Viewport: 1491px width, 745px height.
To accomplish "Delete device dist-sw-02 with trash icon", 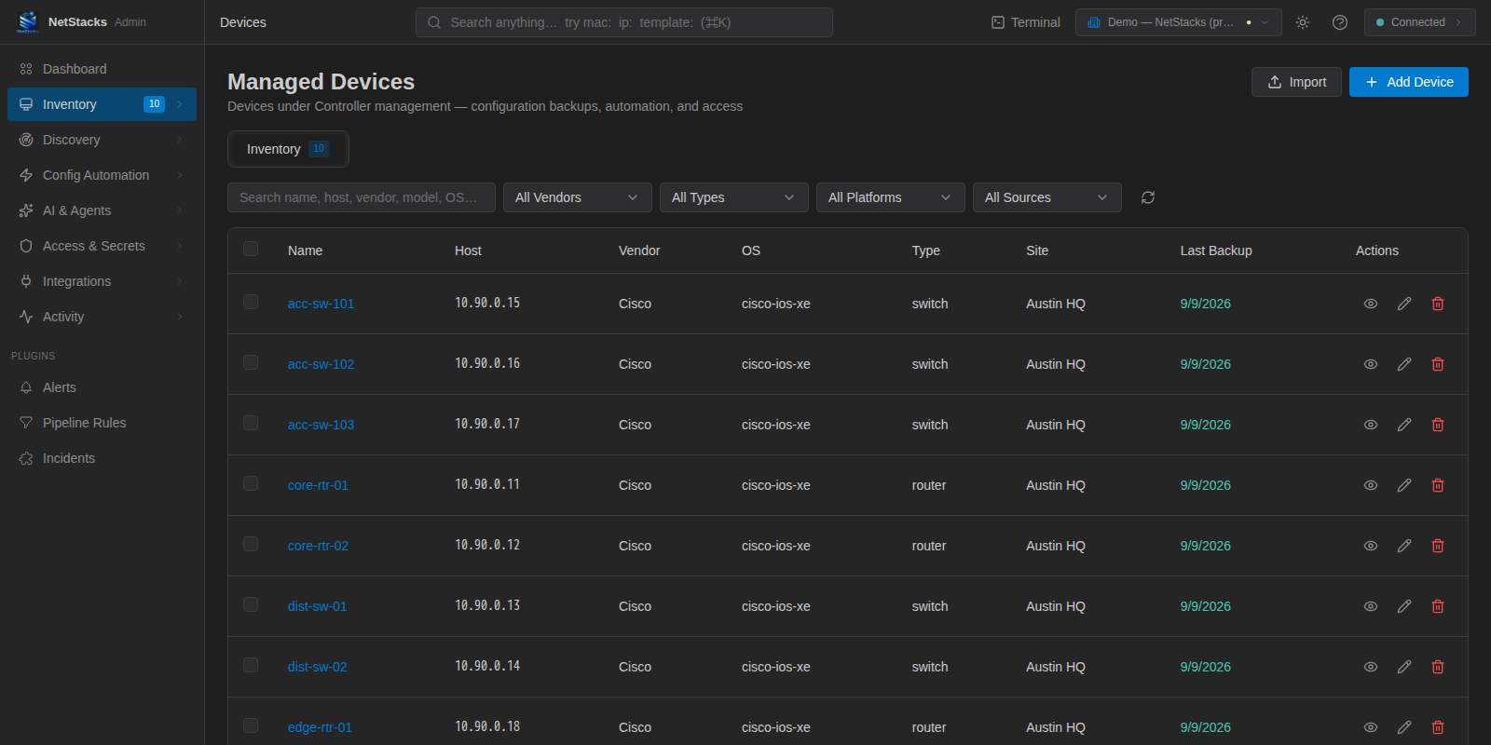I will pos(1438,667).
